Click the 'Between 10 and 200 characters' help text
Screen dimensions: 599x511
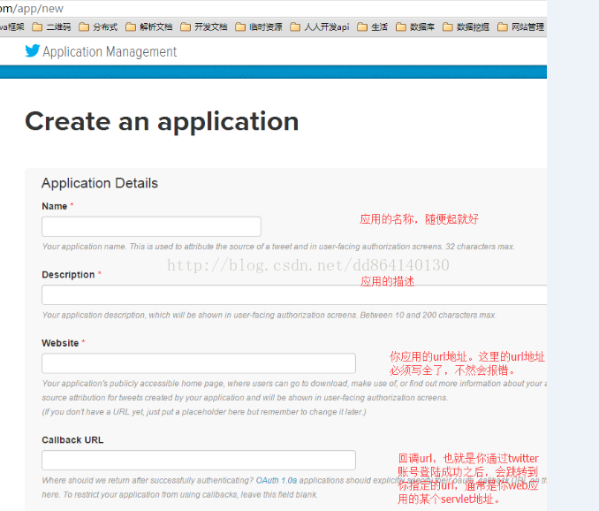[428, 316]
